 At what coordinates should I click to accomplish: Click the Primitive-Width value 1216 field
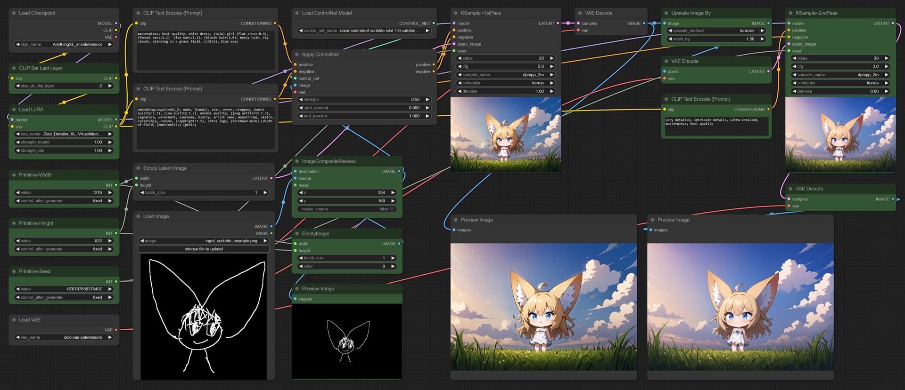(x=64, y=192)
